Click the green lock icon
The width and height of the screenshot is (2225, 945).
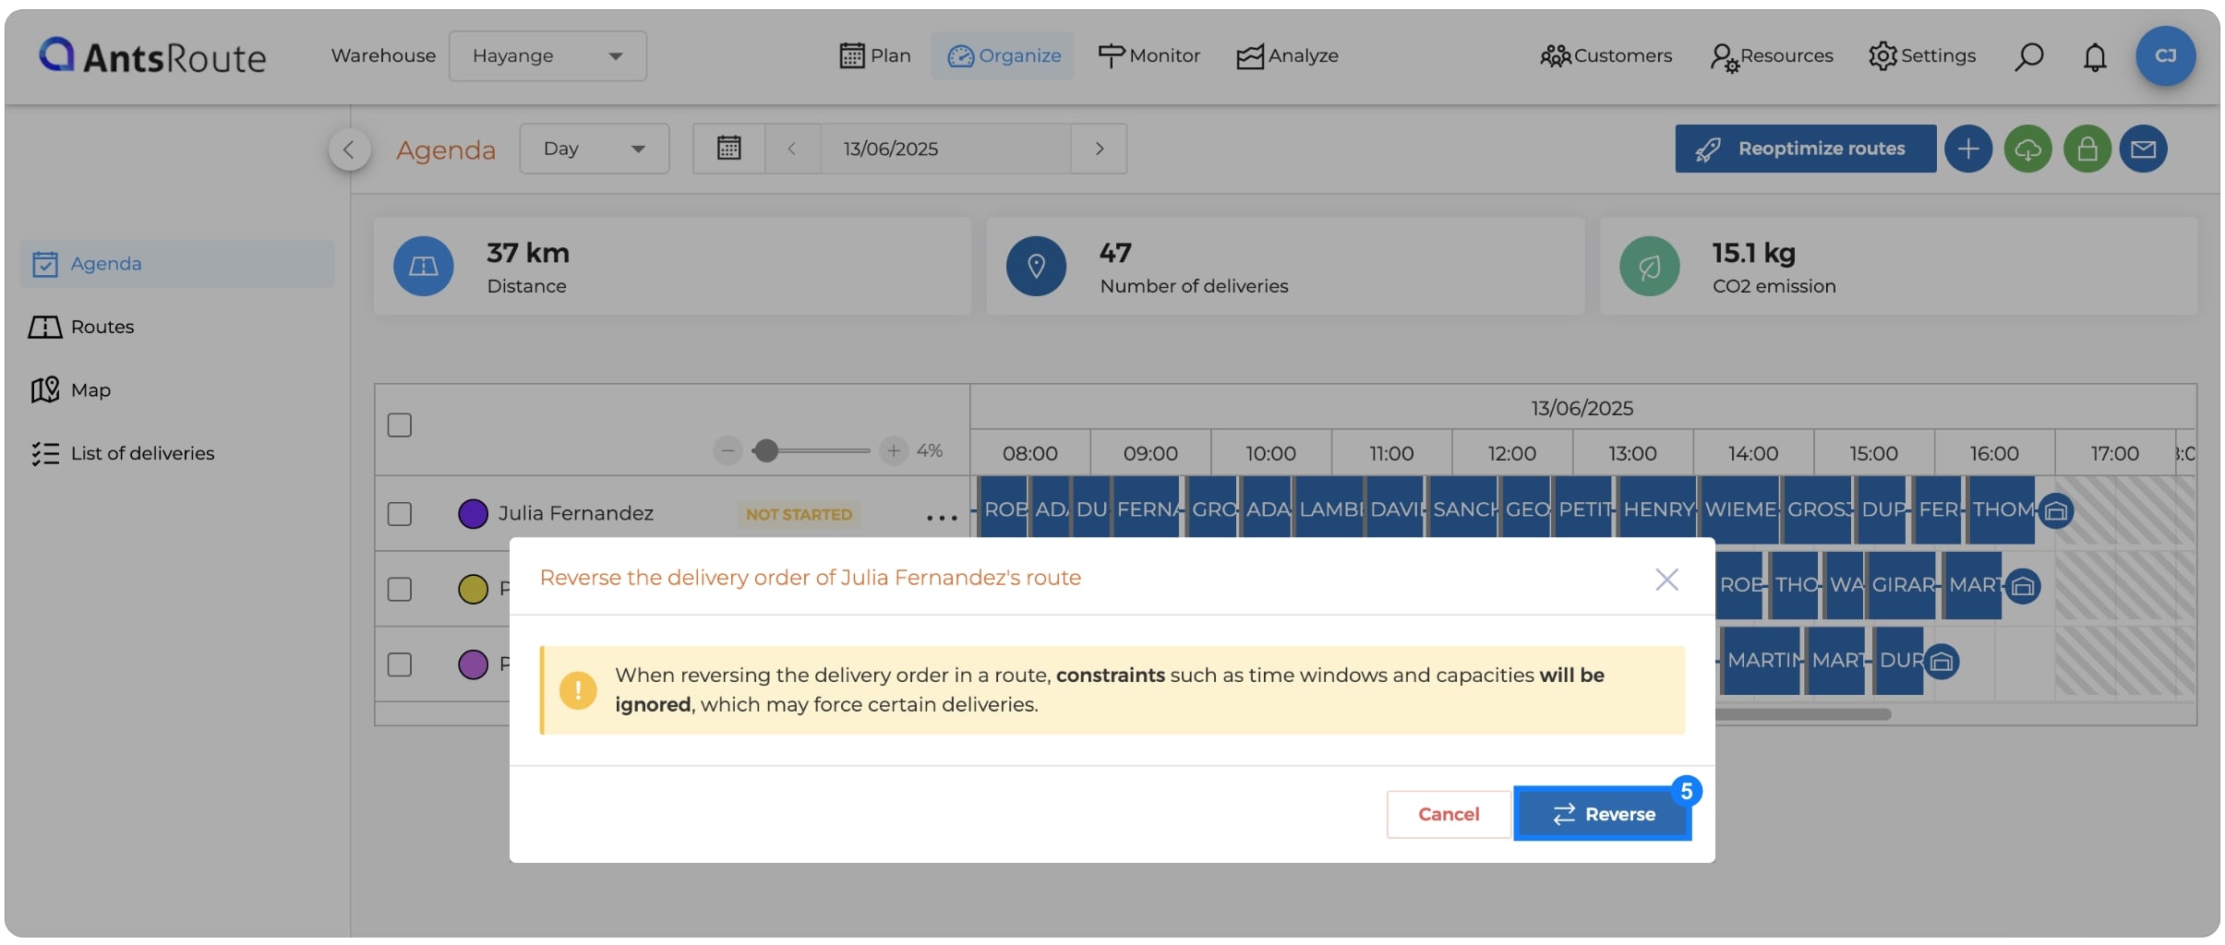click(2087, 149)
